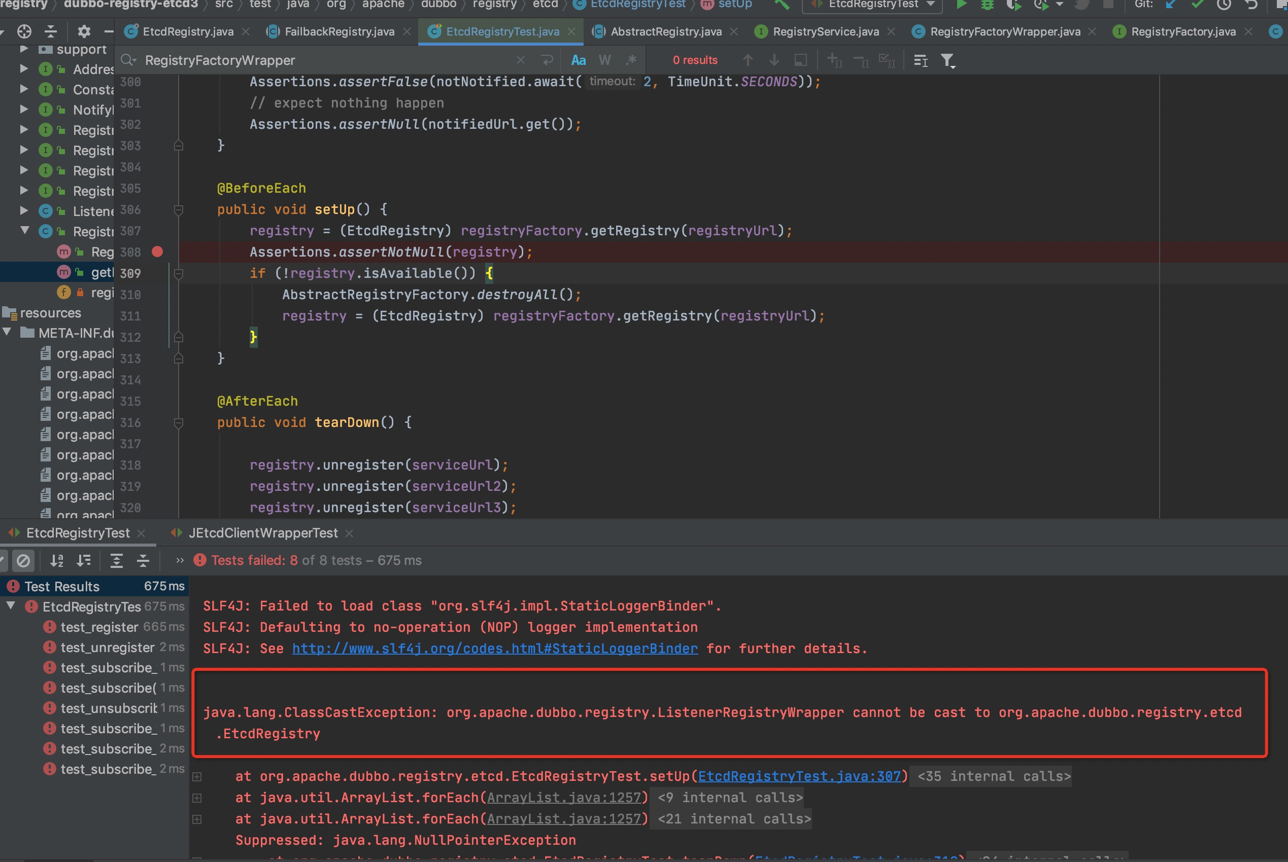Toggle show ignored tests in test toolbar
The width and height of the screenshot is (1288, 862).
pos(23,560)
